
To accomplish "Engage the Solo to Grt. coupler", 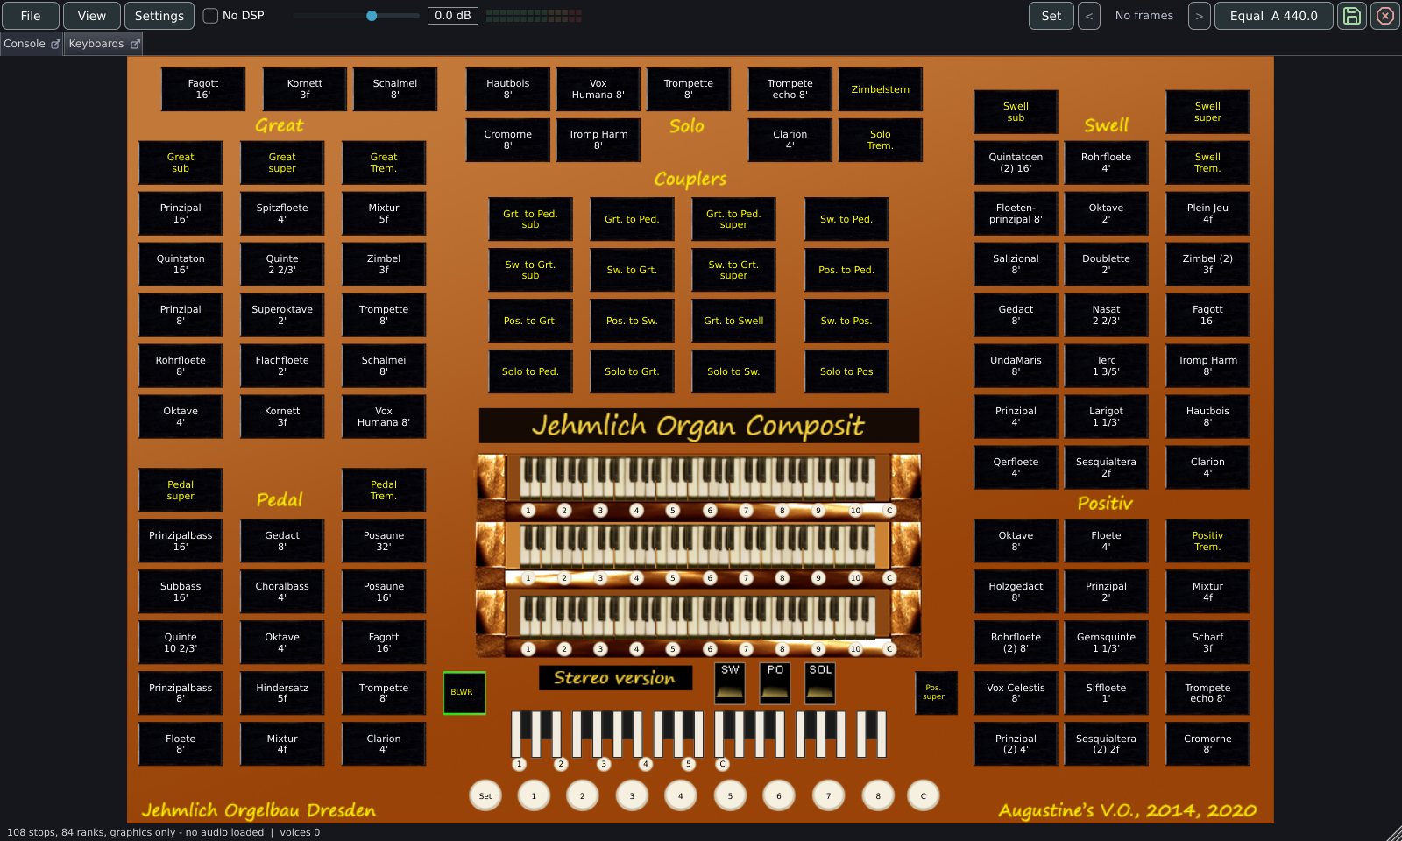I will [x=632, y=371].
